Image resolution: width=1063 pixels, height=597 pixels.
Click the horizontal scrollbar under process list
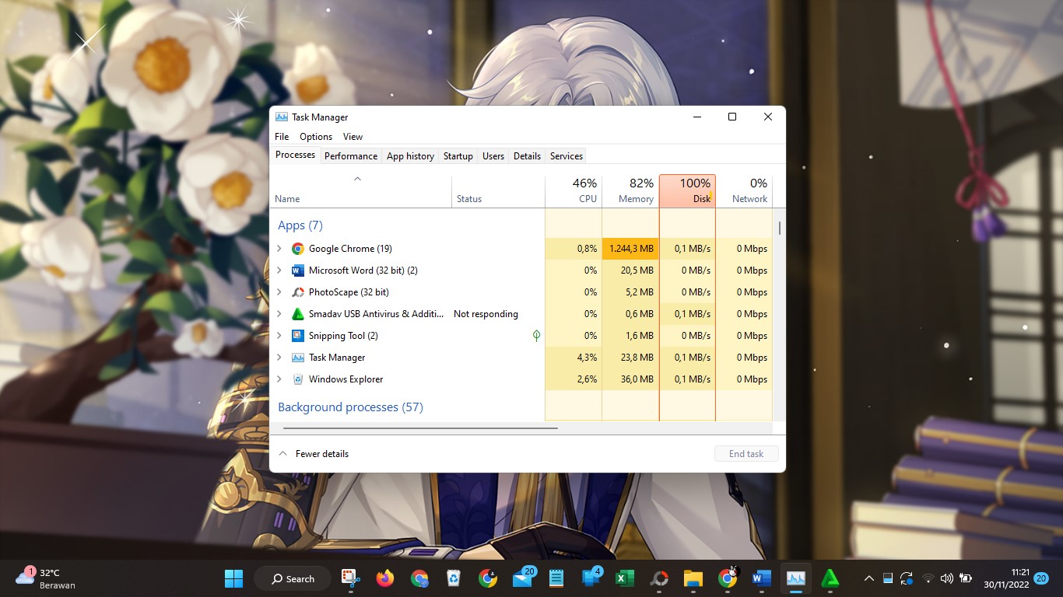click(x=420, y=428)
